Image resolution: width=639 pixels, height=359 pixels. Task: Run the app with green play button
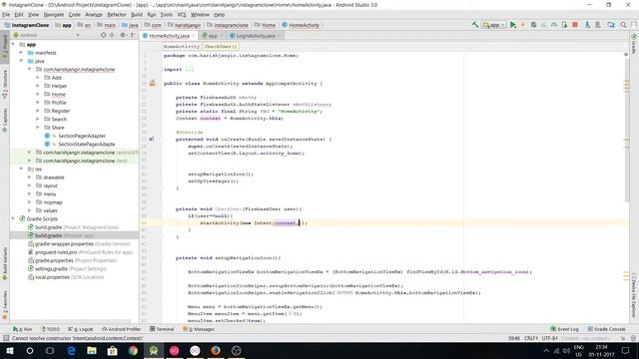click(513, 25)
